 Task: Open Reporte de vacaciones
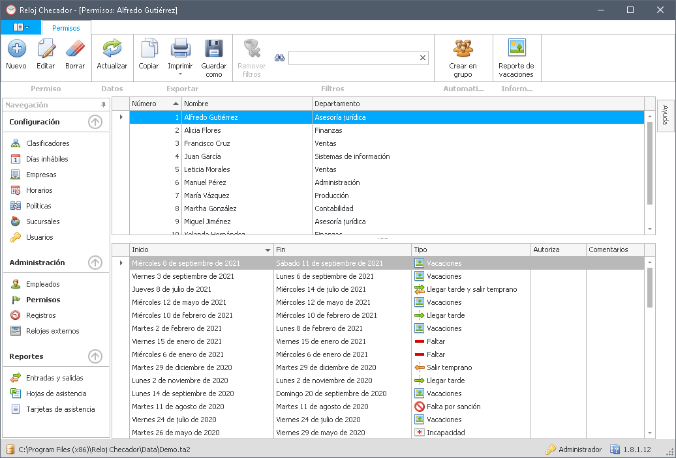pos(516,49)
